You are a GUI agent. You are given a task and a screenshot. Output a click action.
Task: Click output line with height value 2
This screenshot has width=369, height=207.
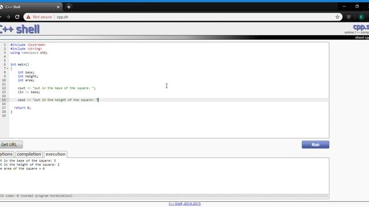[x=29, y=164]
